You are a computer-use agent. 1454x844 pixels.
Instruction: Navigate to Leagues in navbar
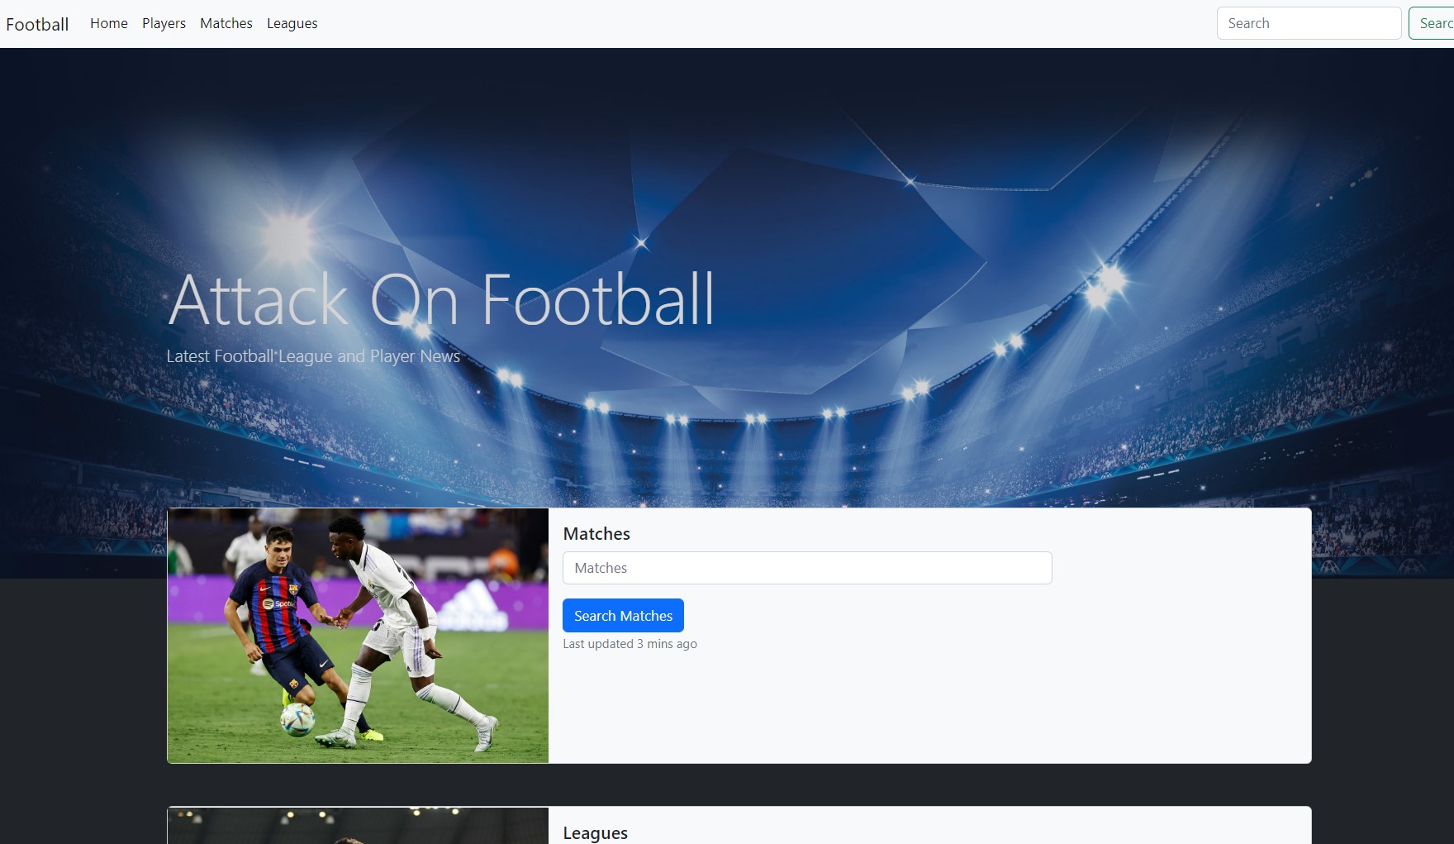pos(292,23)
